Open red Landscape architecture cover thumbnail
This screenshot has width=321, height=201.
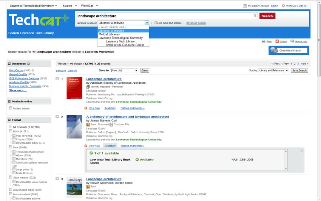click(x=74, y=88)
